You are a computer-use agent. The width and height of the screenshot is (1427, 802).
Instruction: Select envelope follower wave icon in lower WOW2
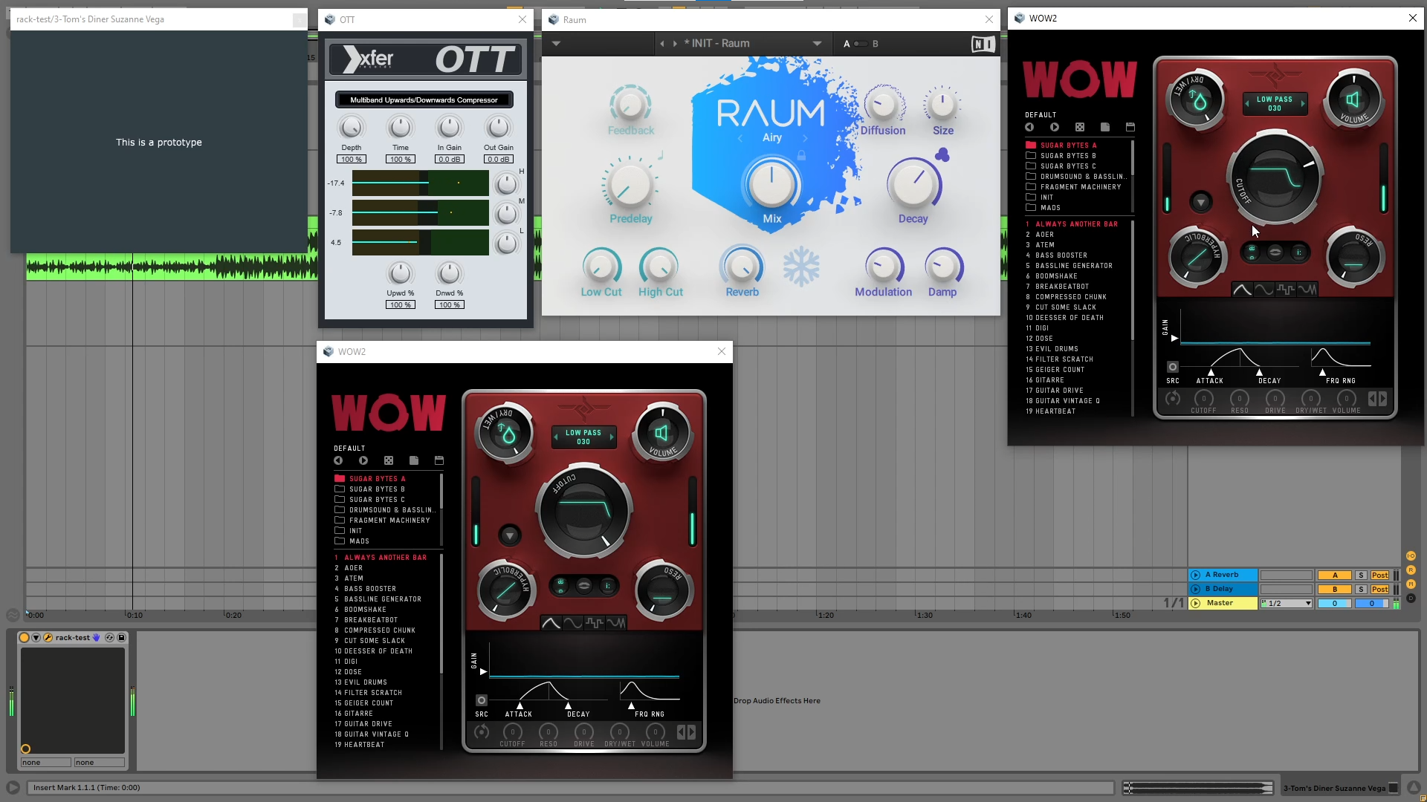(551, 623)
